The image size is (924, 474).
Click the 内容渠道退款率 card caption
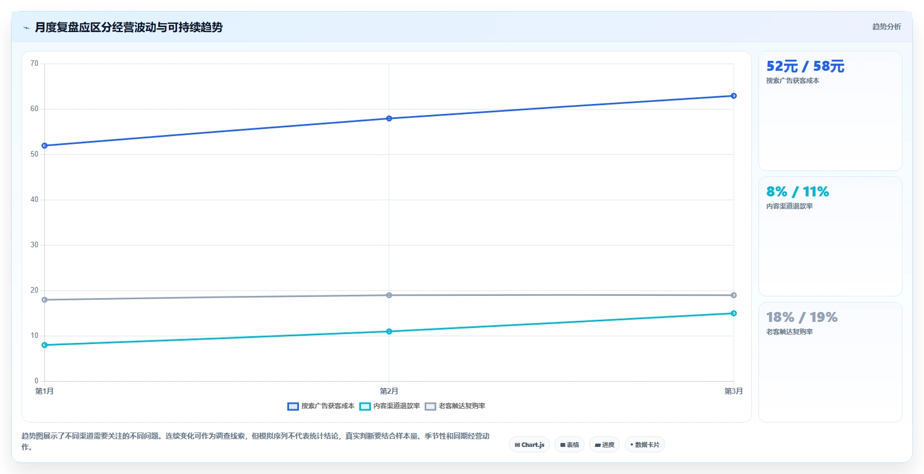(789, 206)
